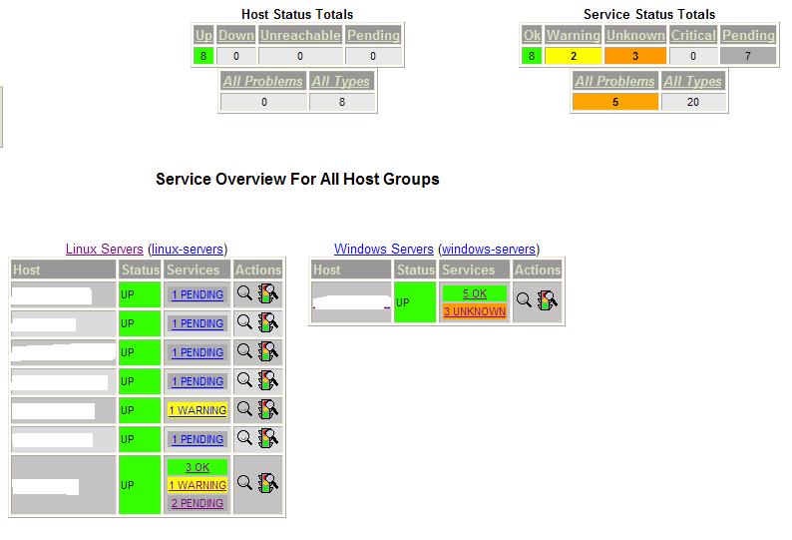Click orange Unknown count cell showing 3

tap(634, 56)
